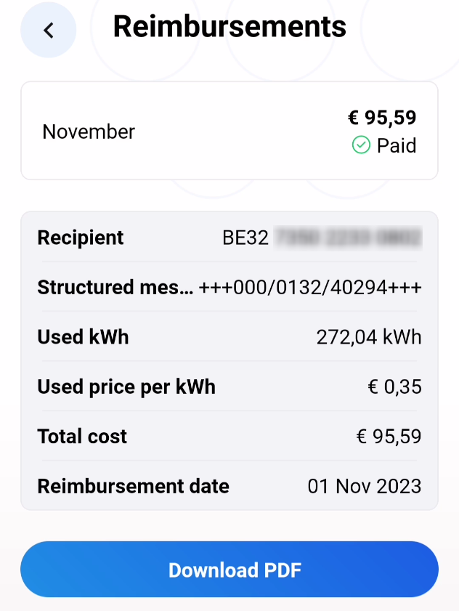
Task: Select the € 95,59 amount in header card
Action: pos(382,118)
